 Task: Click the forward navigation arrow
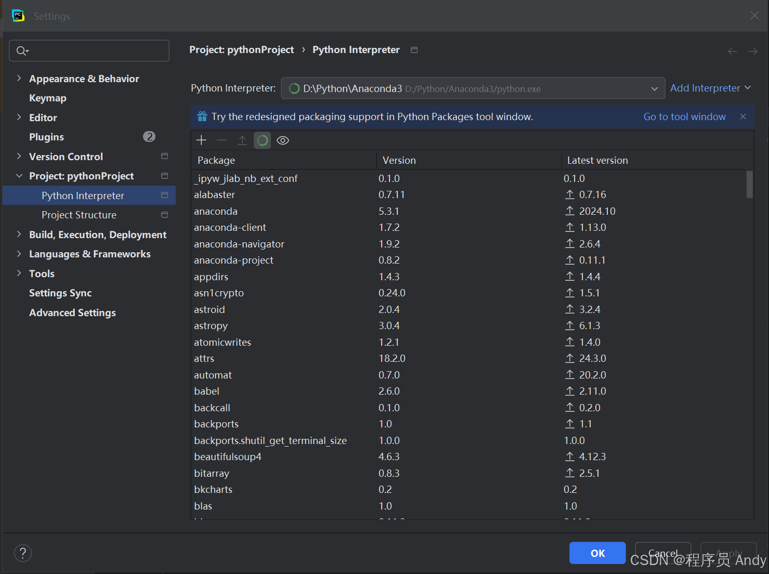click(x=753, y=51)
